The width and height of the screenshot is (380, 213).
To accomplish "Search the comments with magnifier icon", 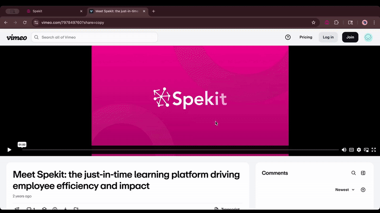I will pyautogui.click(x=353, y=173).
